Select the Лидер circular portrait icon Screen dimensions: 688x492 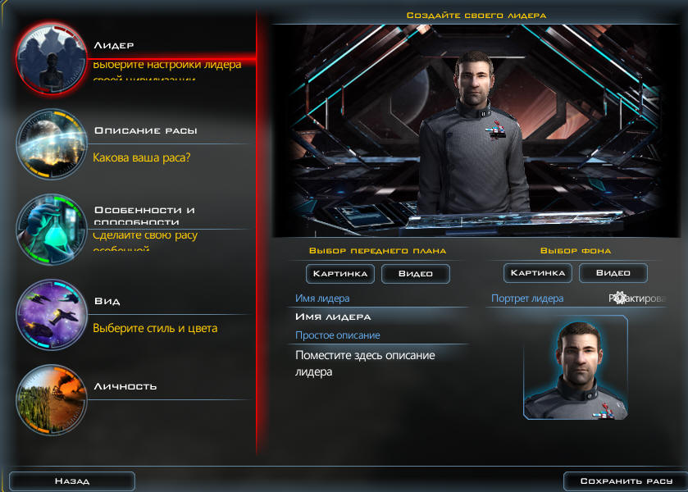pyautogui.click(x=52, y=58)
